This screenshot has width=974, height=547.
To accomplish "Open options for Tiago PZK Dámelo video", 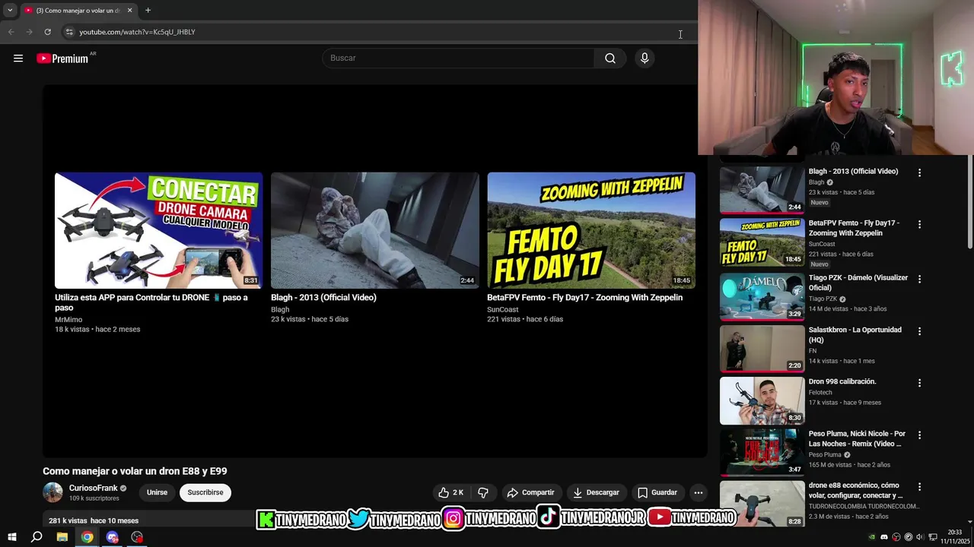I will pyautogui.click(x=919, y=279).
